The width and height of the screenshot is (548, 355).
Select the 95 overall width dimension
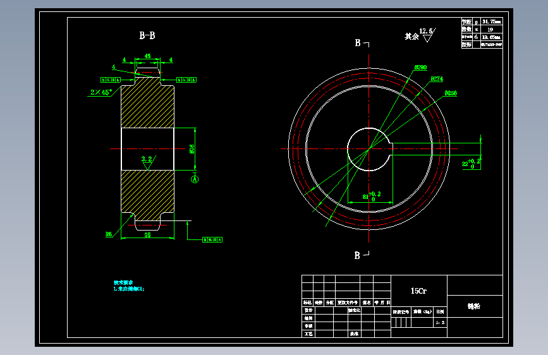[147, 235]
